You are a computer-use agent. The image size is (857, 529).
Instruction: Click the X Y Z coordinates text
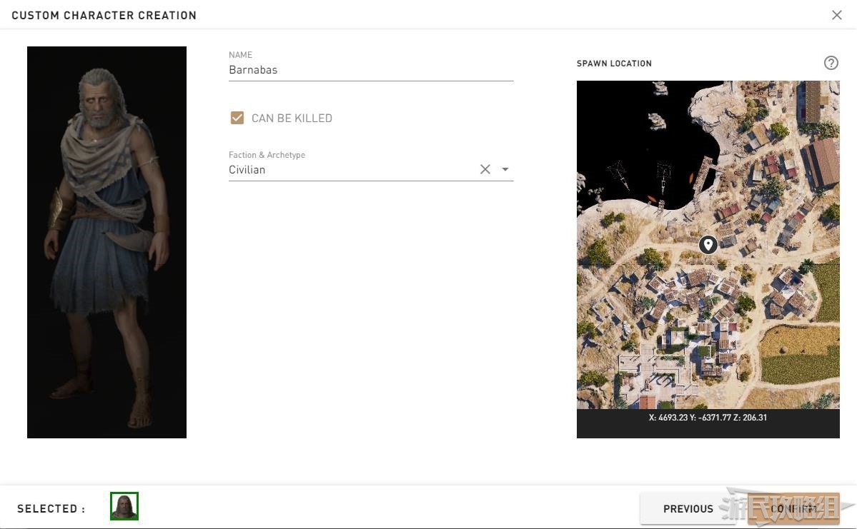[x=708, y=418]
